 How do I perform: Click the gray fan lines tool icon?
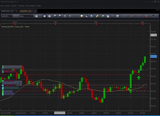[125, 16]
